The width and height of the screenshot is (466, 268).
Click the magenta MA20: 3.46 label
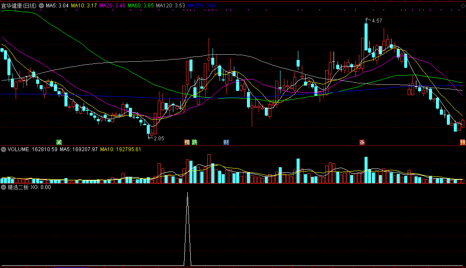(112, 6)
